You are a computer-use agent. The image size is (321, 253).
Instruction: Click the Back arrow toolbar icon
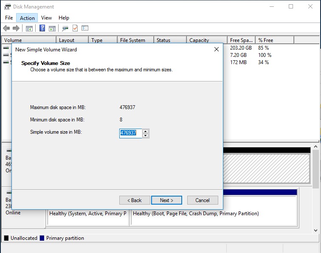[x=6, y=28]
